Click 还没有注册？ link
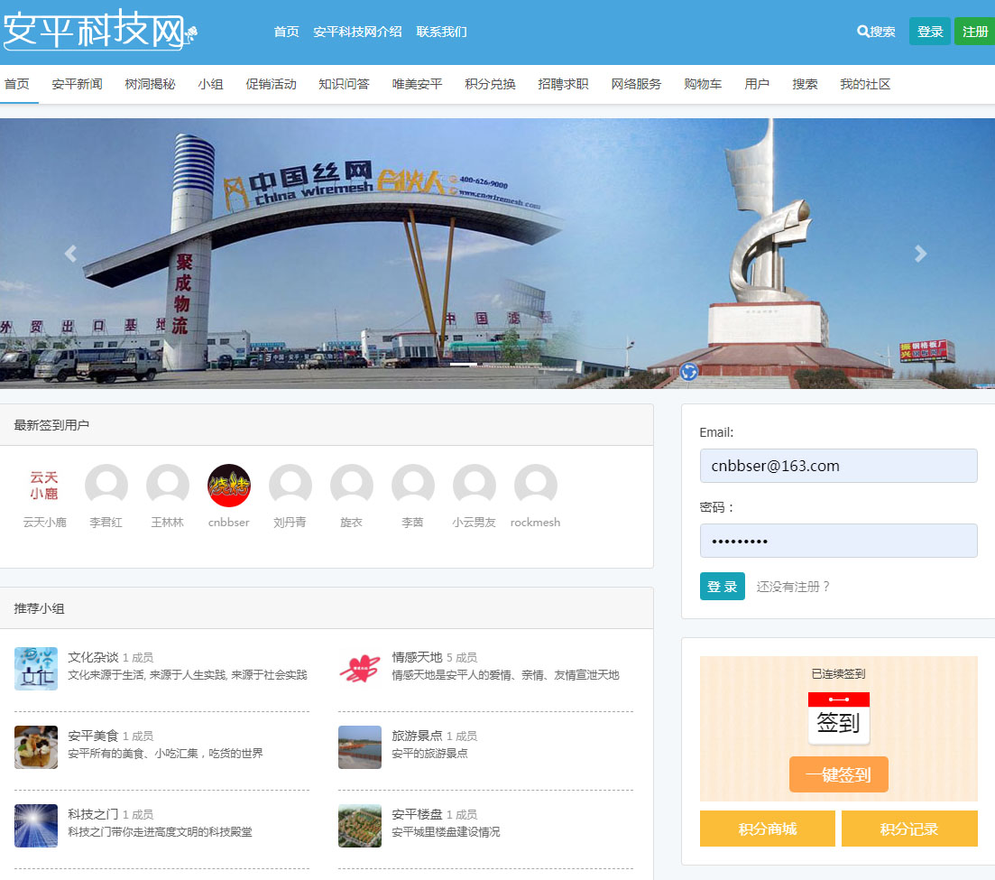 [x=793, y=587]
